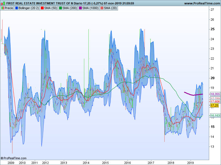Click the 2017 label on the time axis
This screenshot has width=221, height=165.
point(151,163)
